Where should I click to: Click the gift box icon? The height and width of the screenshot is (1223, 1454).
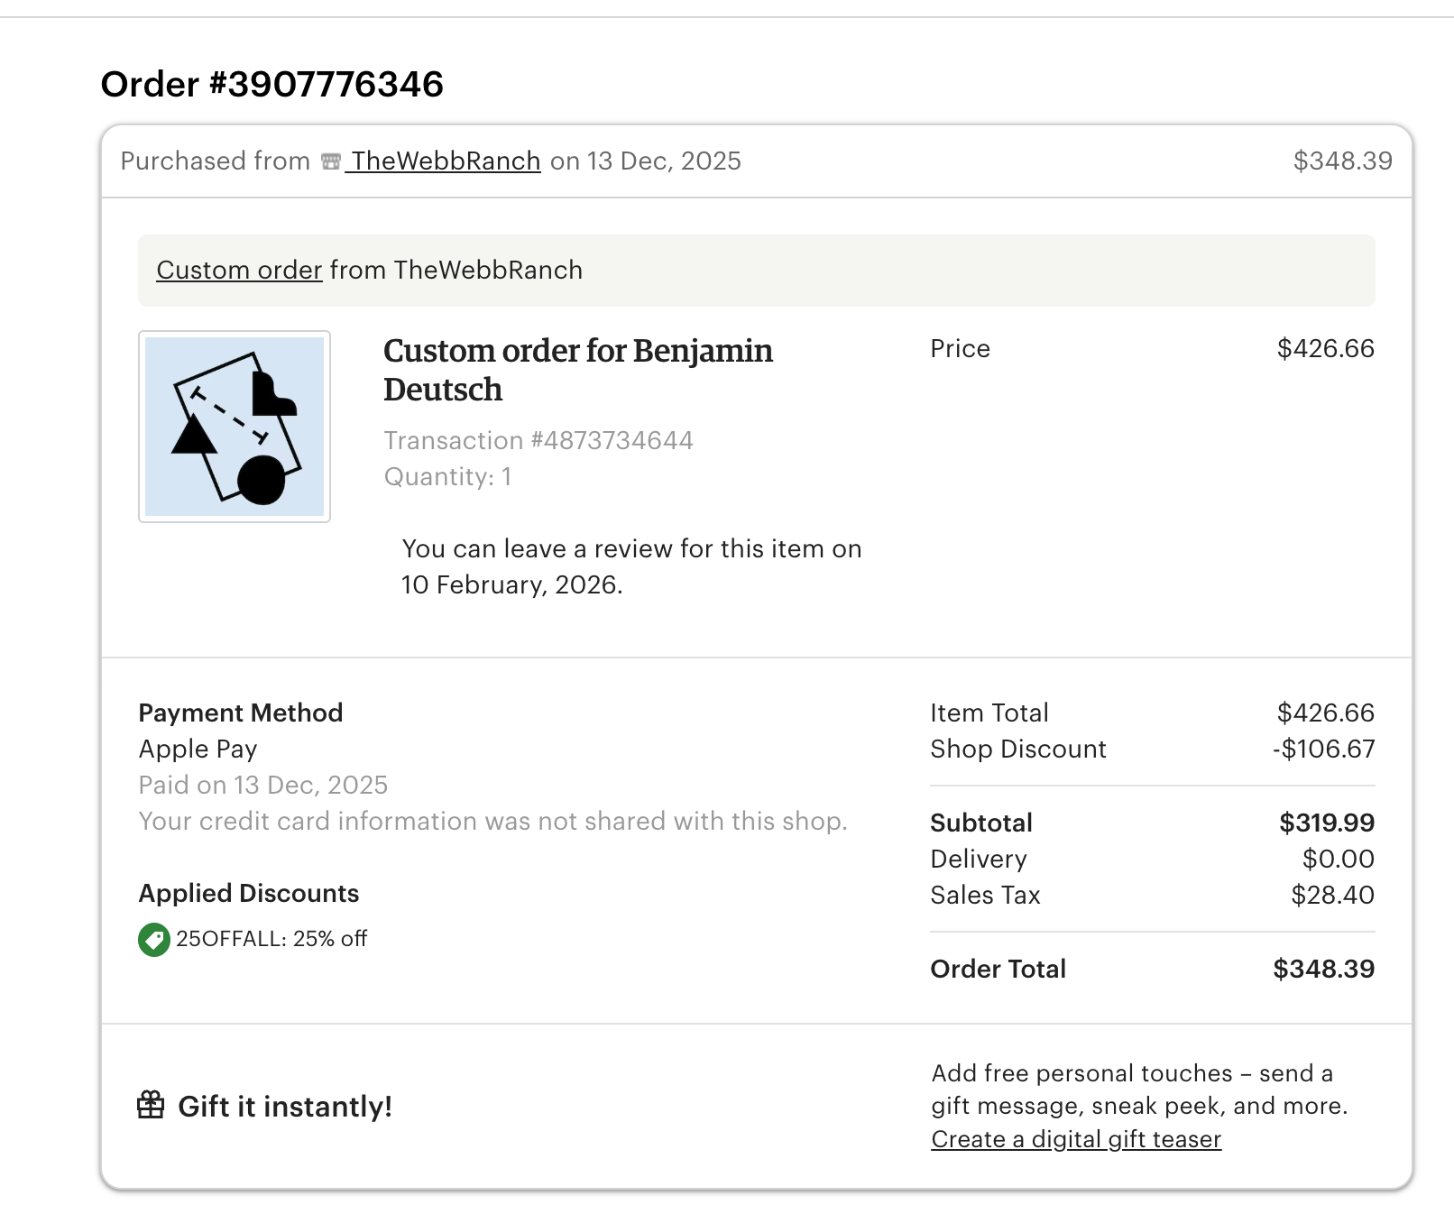pos(151,1105)
